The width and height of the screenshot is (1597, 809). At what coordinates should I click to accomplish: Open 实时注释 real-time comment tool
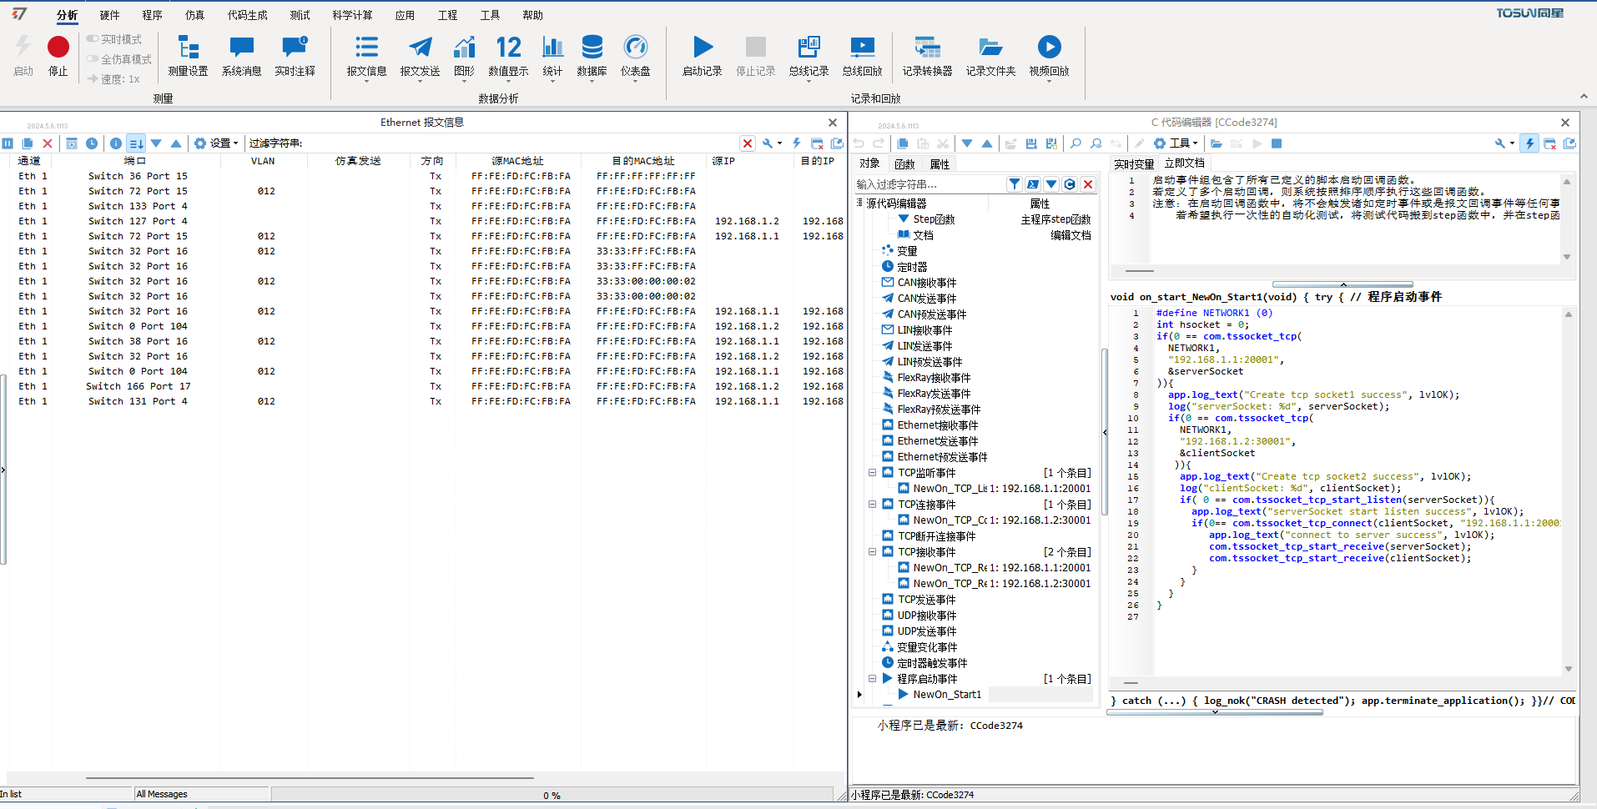pos(295,56)
